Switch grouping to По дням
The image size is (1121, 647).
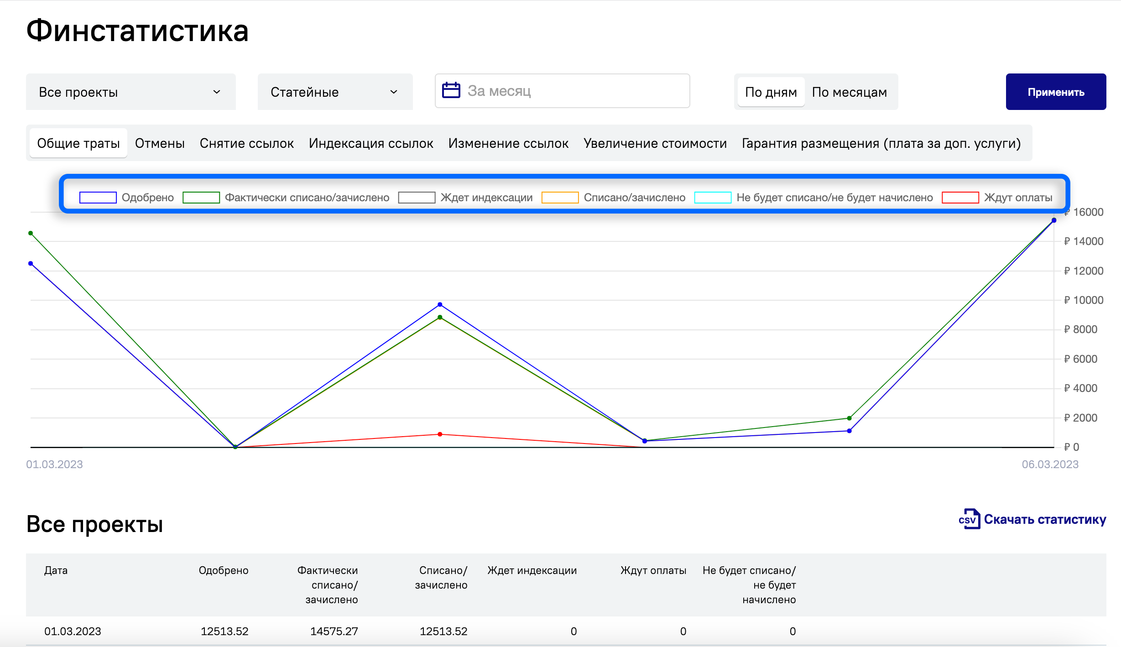(x=771, y=92)
